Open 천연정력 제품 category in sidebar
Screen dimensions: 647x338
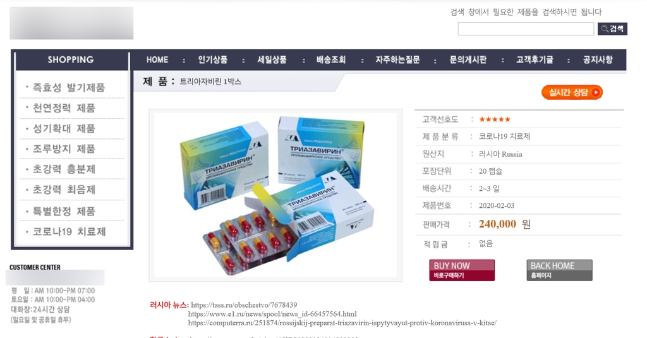64,108
